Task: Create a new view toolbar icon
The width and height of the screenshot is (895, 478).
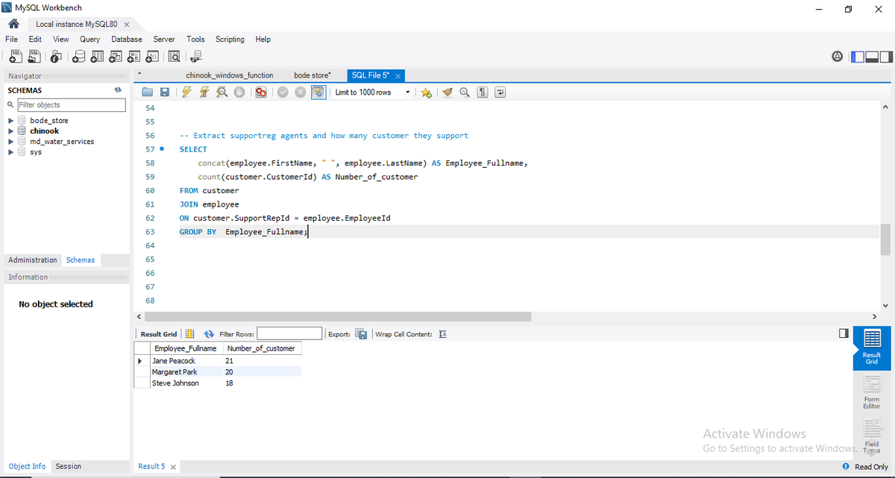Action: click(116, 56)
